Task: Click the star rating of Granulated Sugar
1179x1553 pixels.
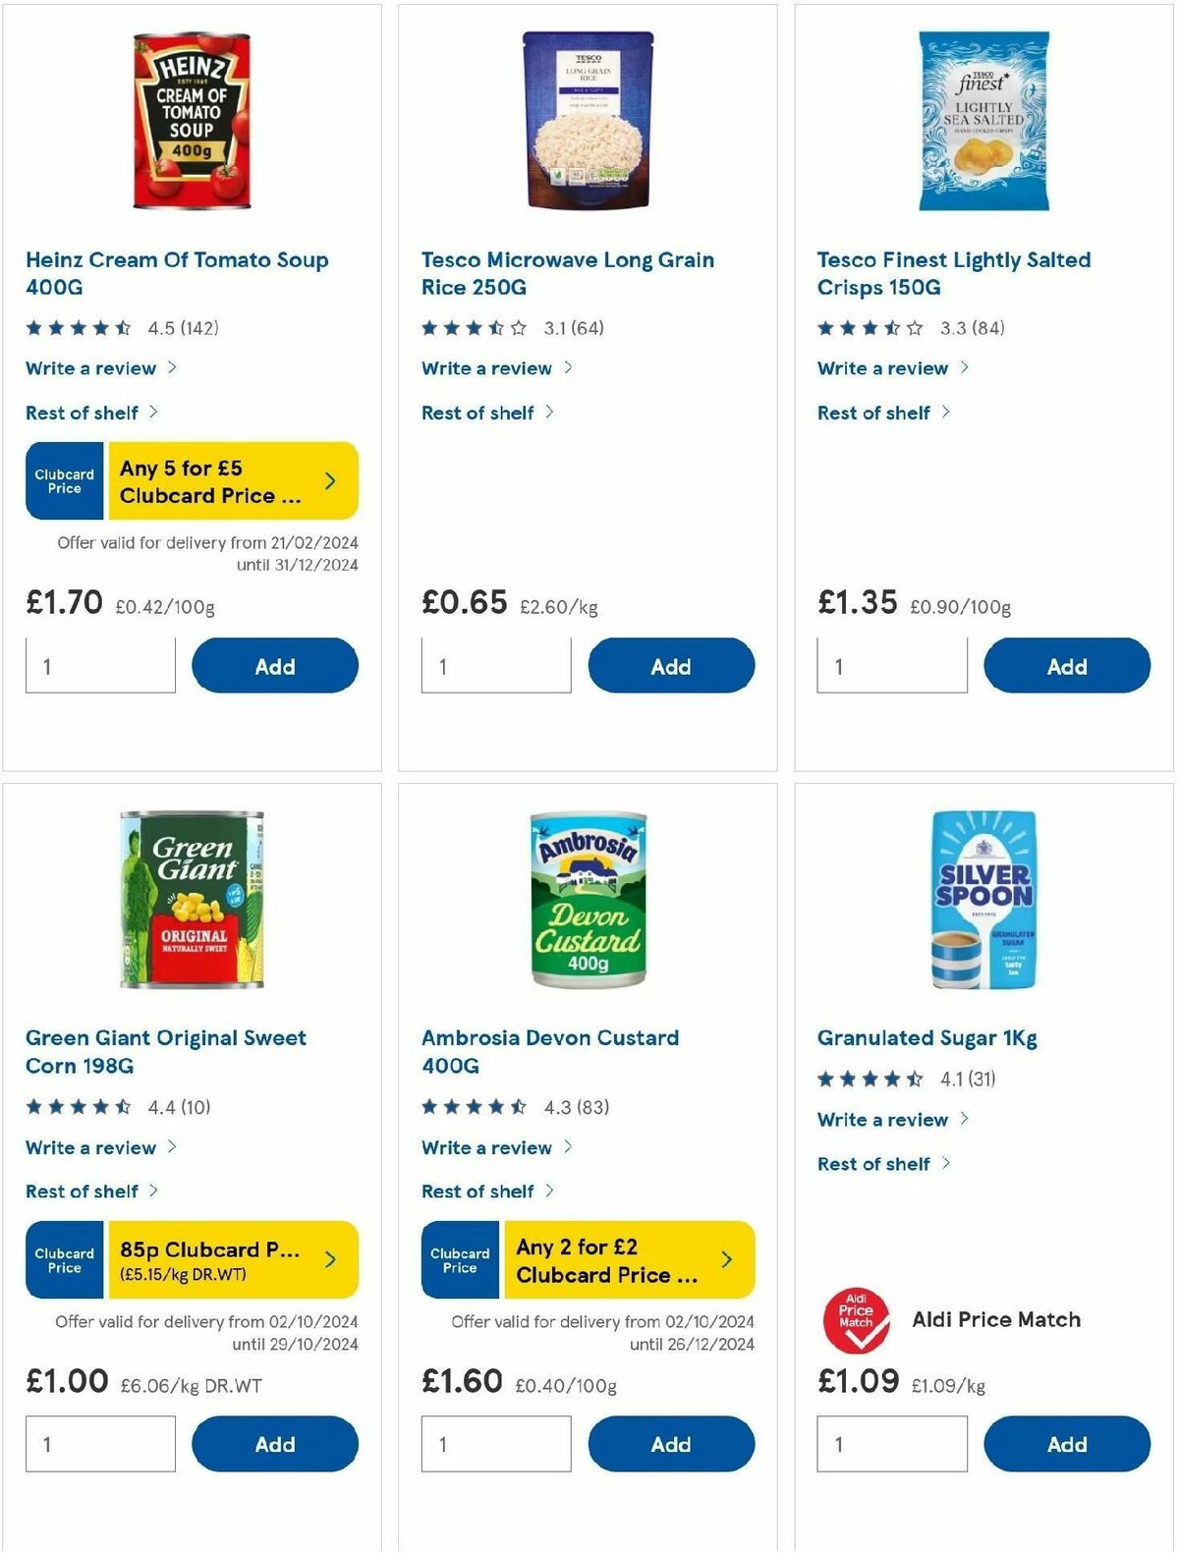Action: 872,1078
